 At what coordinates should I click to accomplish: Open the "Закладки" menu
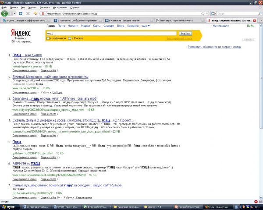34,7
